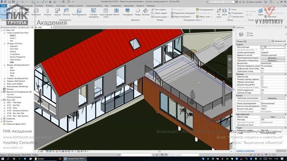Viewport: 287px width, 161px height.
Task: Expand the Разрезы (Building Section) node
Action: click(x=4, y=78)
